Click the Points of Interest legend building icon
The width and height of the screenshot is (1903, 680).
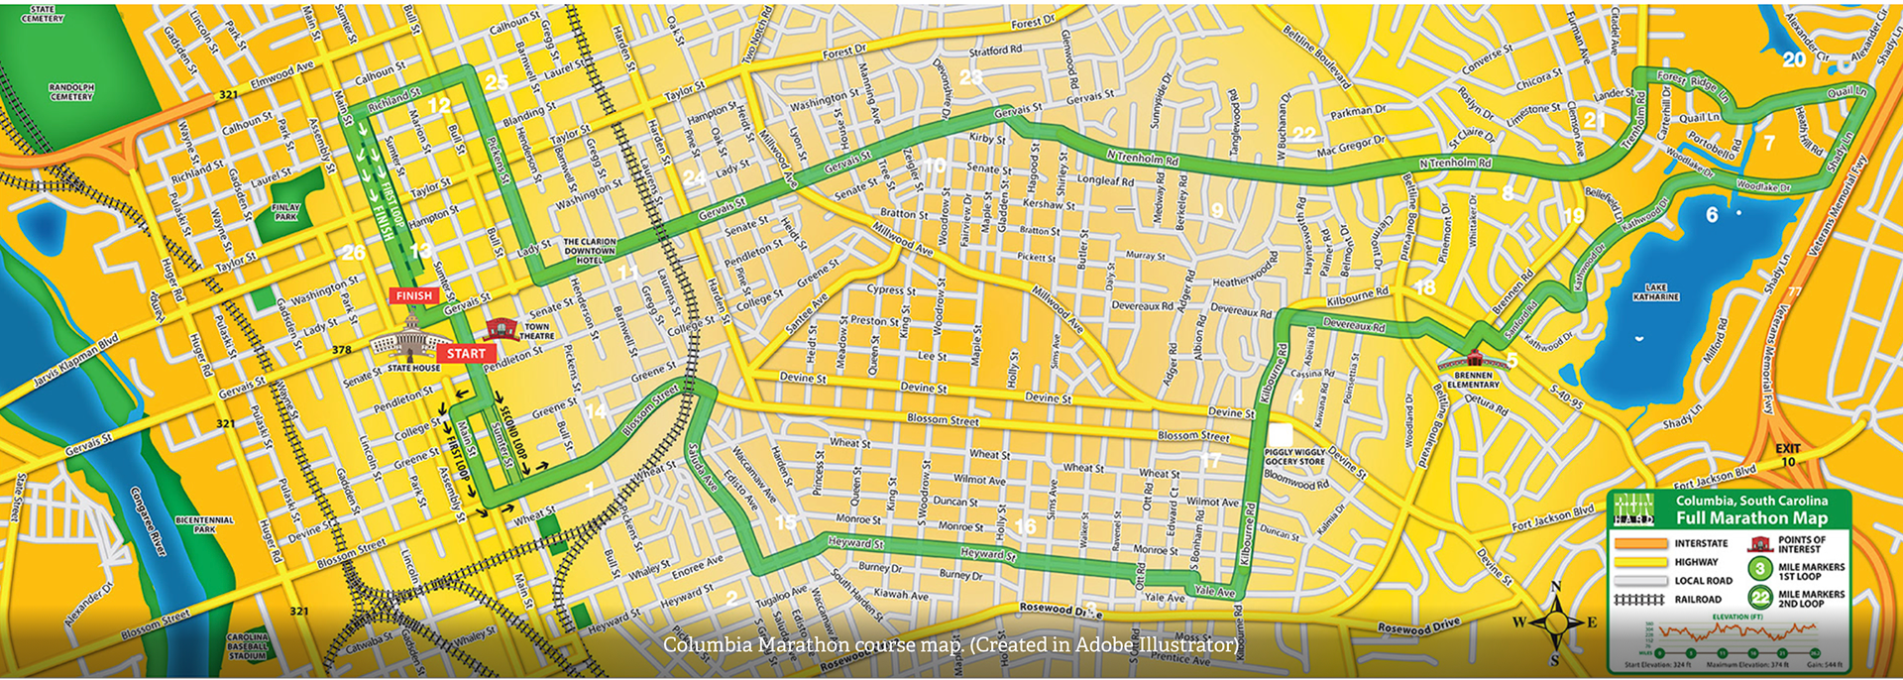pos(1760,543)
